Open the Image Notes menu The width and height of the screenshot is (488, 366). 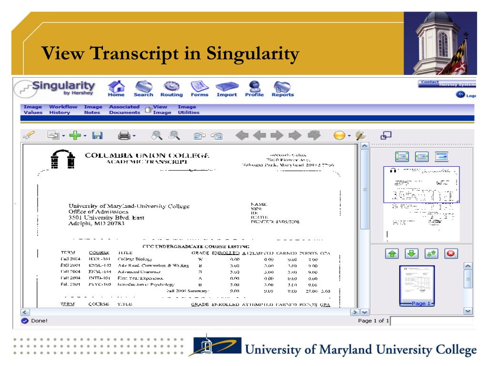coord(93,110)
